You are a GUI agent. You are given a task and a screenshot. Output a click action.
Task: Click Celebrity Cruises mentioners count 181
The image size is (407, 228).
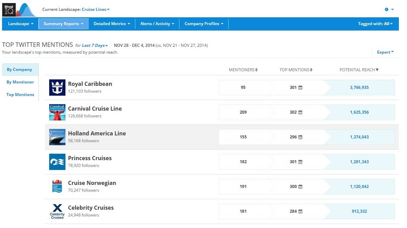click(x=243, y=211)
